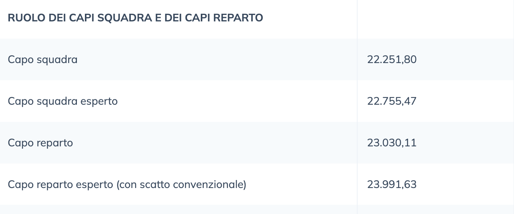This screenshot has height=214, width=514.
Task: Click the partially visible bottom row's left cell
Action: pos(179,209)
